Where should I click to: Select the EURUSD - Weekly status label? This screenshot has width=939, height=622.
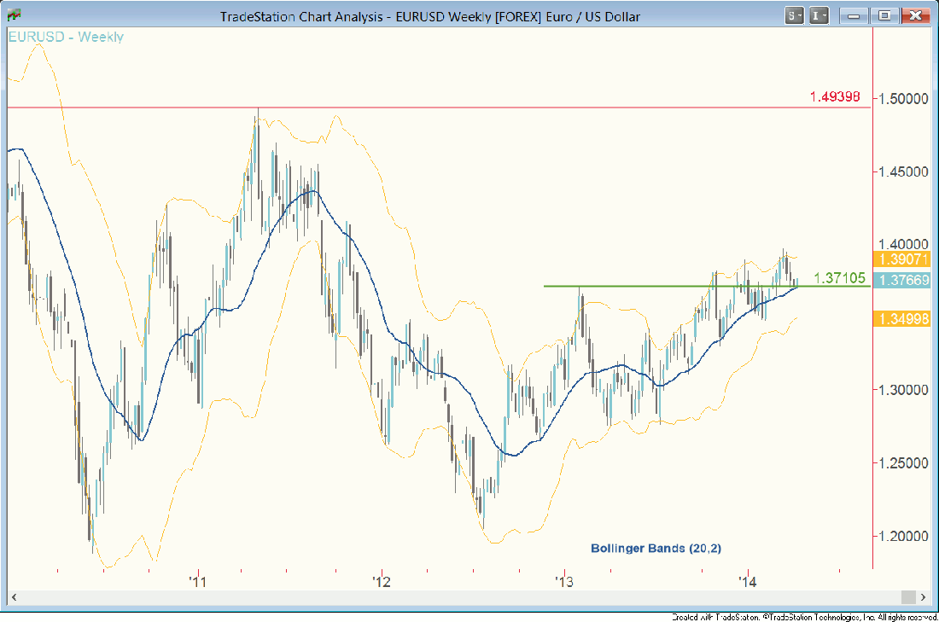coord(66,37)
